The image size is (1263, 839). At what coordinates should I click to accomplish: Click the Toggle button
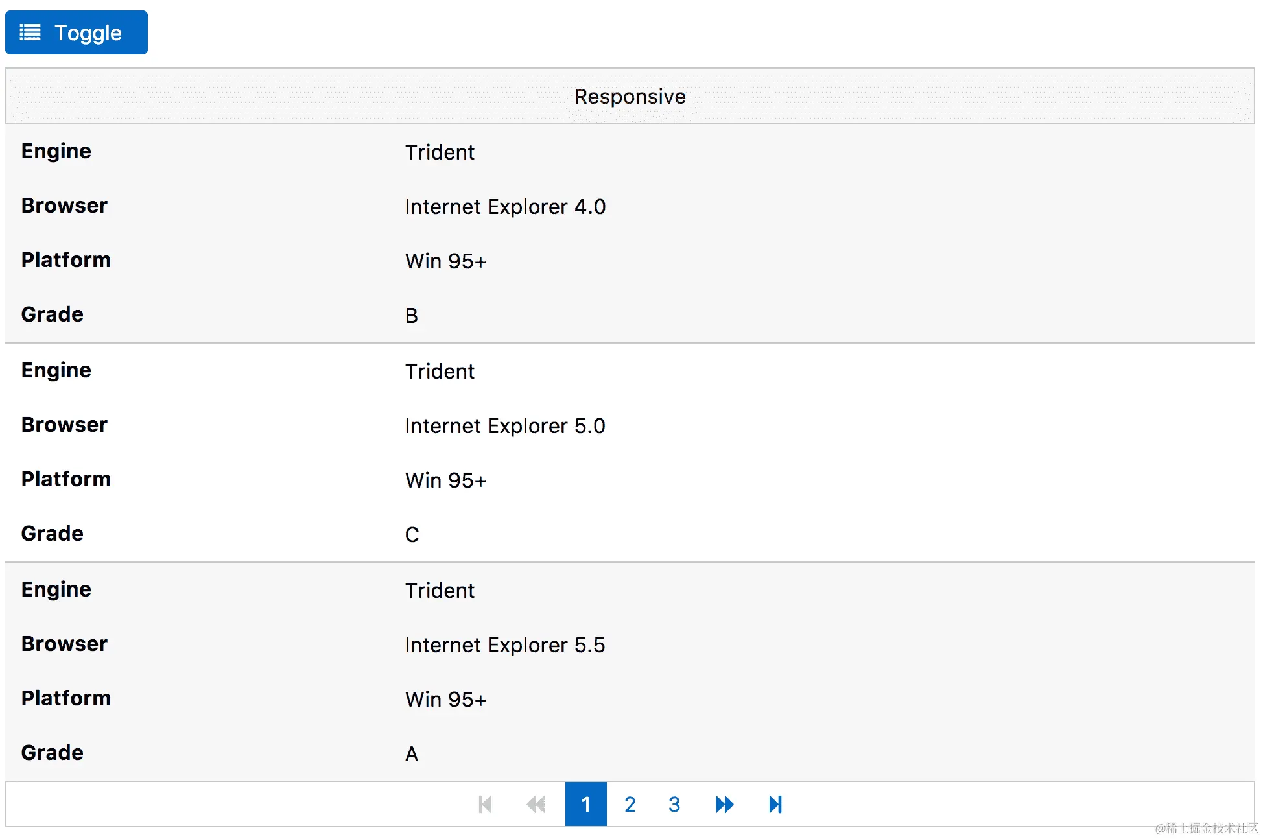coord(77,32)
